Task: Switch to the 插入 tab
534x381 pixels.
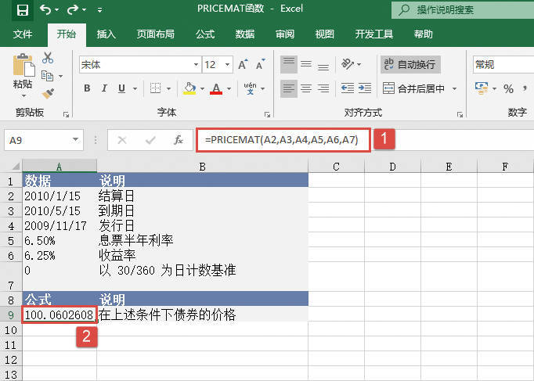Action: 106,34
